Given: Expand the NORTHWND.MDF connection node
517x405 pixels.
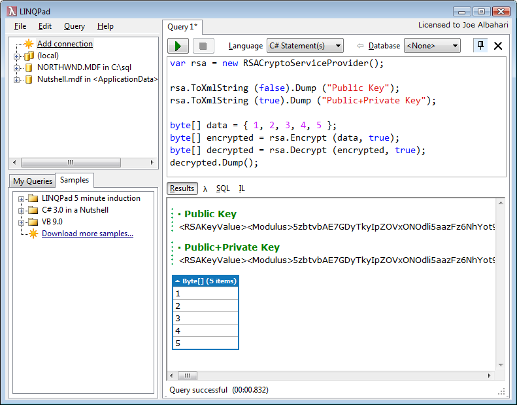Looking at the screenshot, I should pyautogui.click(x=16, y=68).
